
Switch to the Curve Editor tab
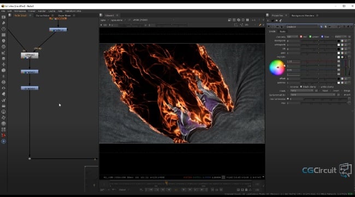tap(43, 15)
